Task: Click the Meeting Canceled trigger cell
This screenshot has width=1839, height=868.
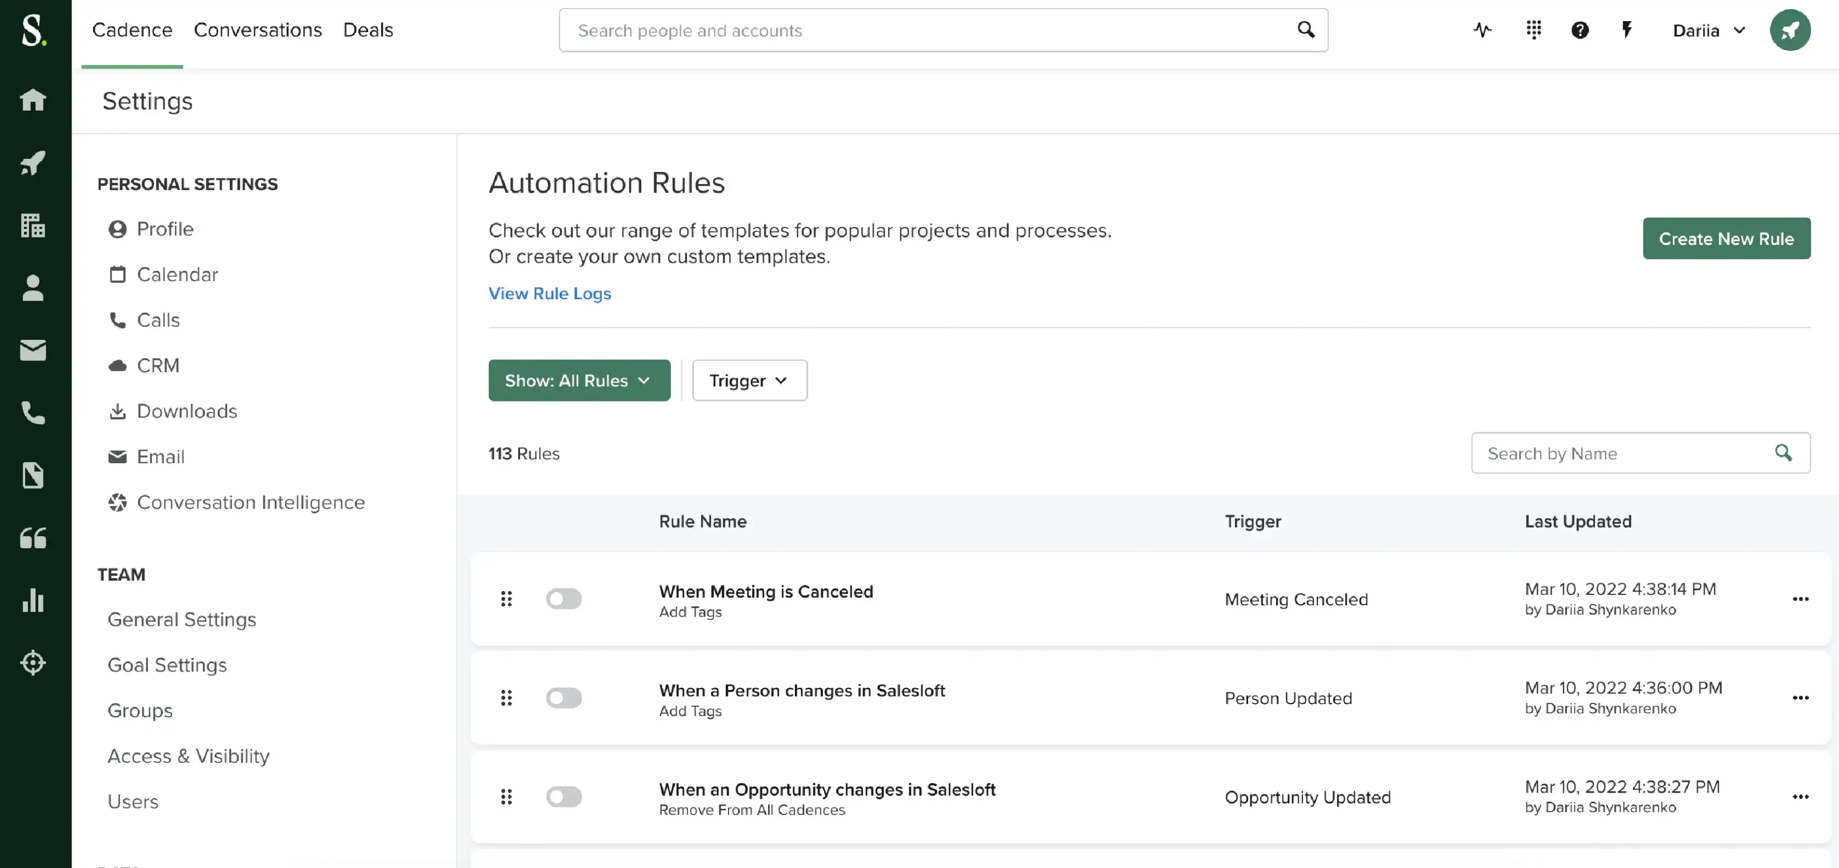Action: click(1297, 600)
